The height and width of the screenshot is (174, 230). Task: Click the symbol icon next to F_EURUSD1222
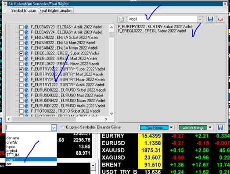26,106
